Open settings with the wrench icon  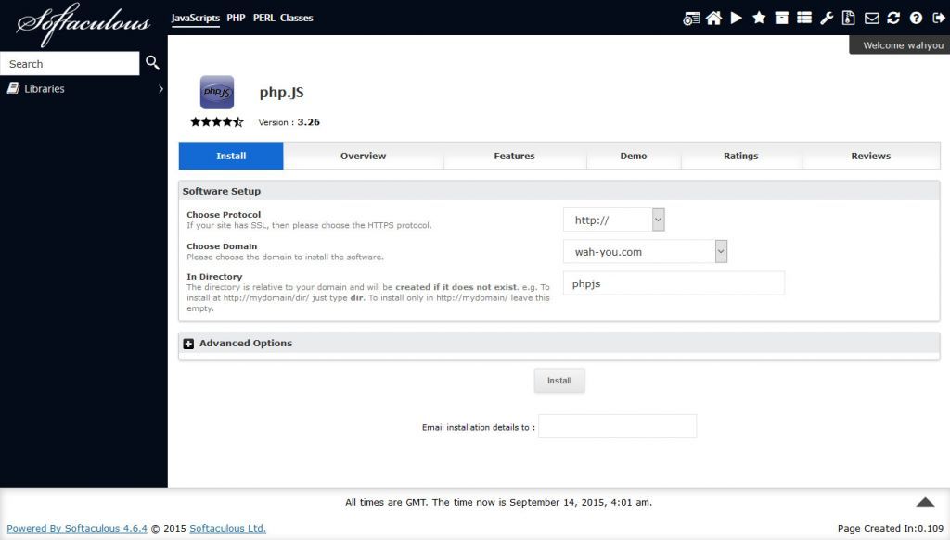click(x=826, y=18)
